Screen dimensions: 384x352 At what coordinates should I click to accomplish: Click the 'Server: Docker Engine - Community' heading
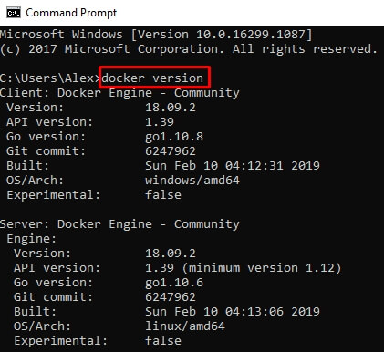119,224
